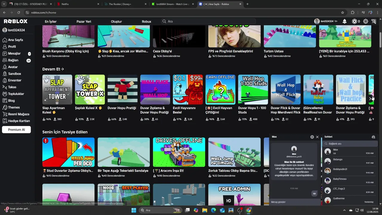Image resolution: width=382 pixels, height=215 pixels.
Task: Open Evcil Hayvanını Besle thumbnail
Action: coord(188,90)
